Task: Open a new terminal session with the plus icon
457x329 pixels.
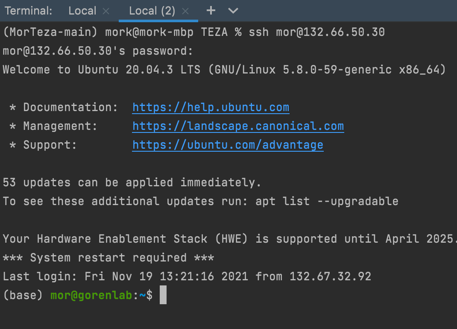Action: click(211, 11)
